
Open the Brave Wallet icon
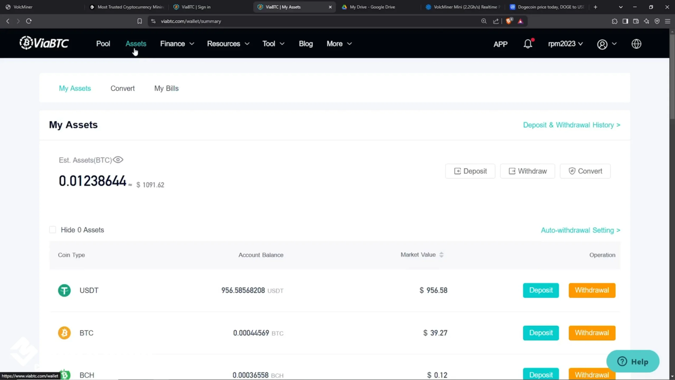point(636,21)
